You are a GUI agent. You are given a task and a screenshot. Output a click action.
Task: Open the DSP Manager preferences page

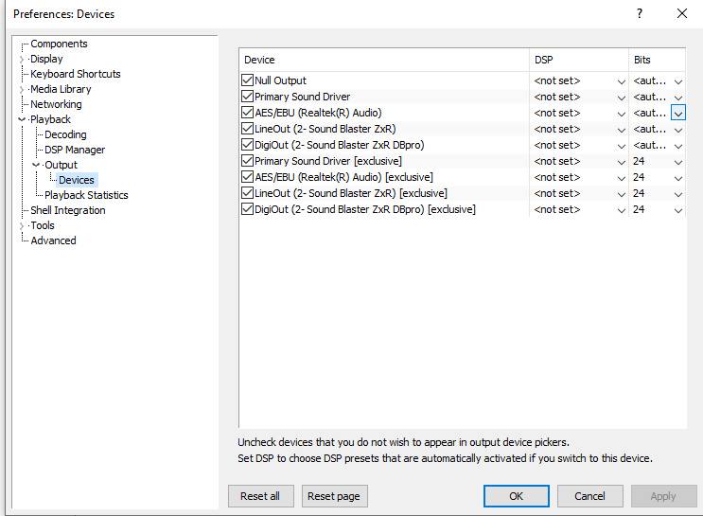pos(75,150)
